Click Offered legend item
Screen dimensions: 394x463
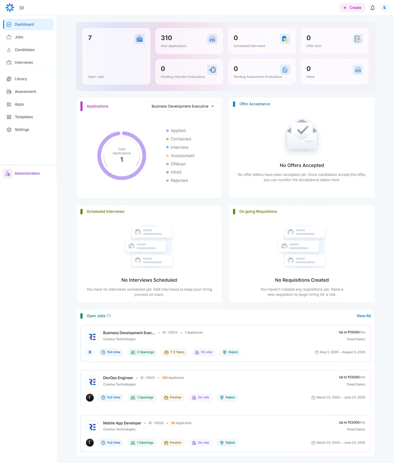(x=176, y=164)
